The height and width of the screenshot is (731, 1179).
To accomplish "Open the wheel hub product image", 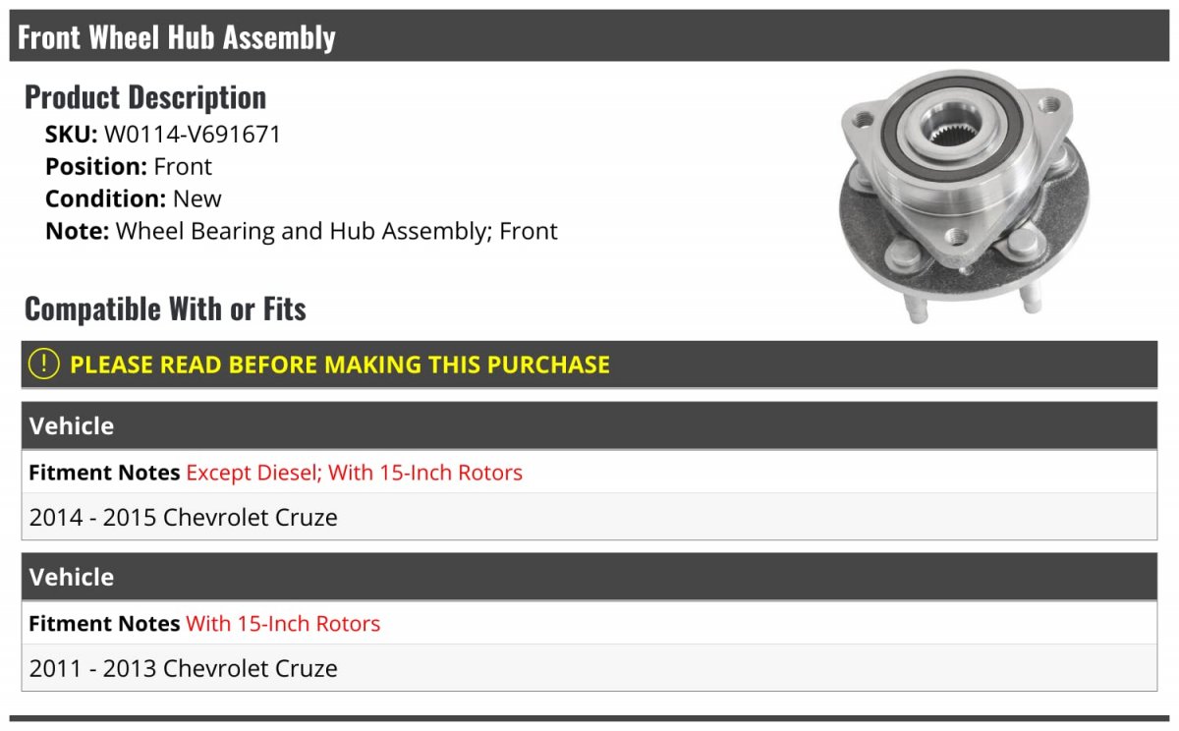I will click(x=963, y=195).
